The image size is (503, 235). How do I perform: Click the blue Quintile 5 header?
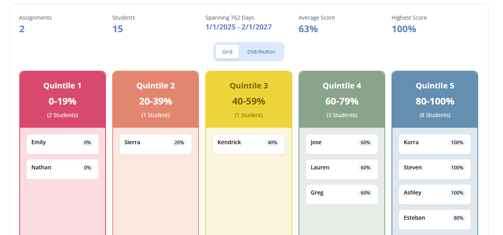pos(435,99)
